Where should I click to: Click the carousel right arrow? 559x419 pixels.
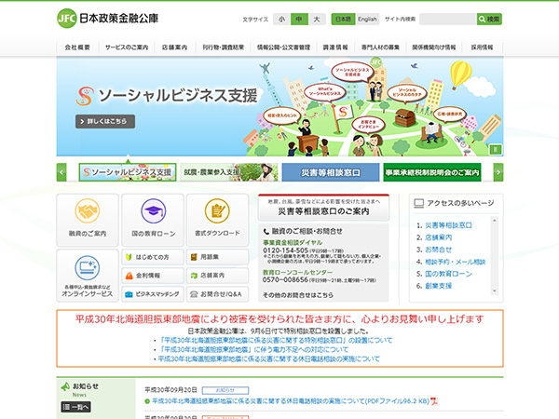click(498, 172)
